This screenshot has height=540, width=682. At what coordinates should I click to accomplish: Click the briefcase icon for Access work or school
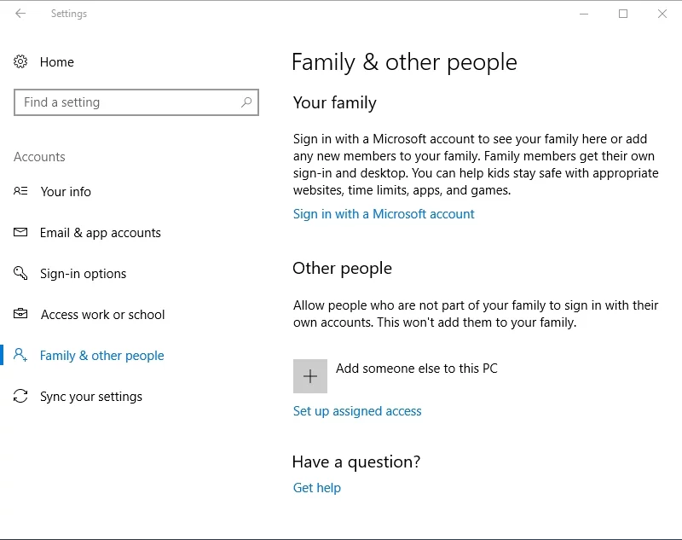[x=21, y=315]
